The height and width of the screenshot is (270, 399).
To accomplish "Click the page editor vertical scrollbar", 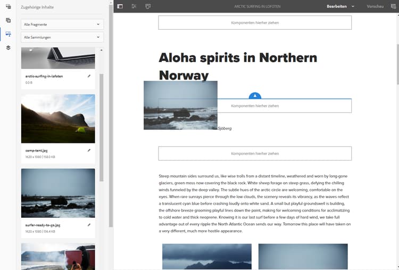I will [x=397, y=64].
